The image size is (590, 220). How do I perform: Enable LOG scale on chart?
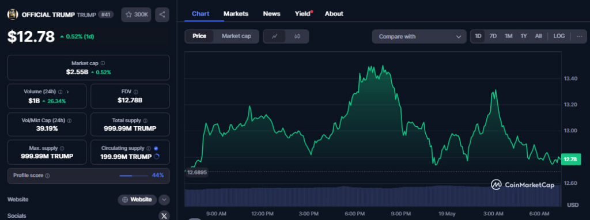(x=559, y=36)
